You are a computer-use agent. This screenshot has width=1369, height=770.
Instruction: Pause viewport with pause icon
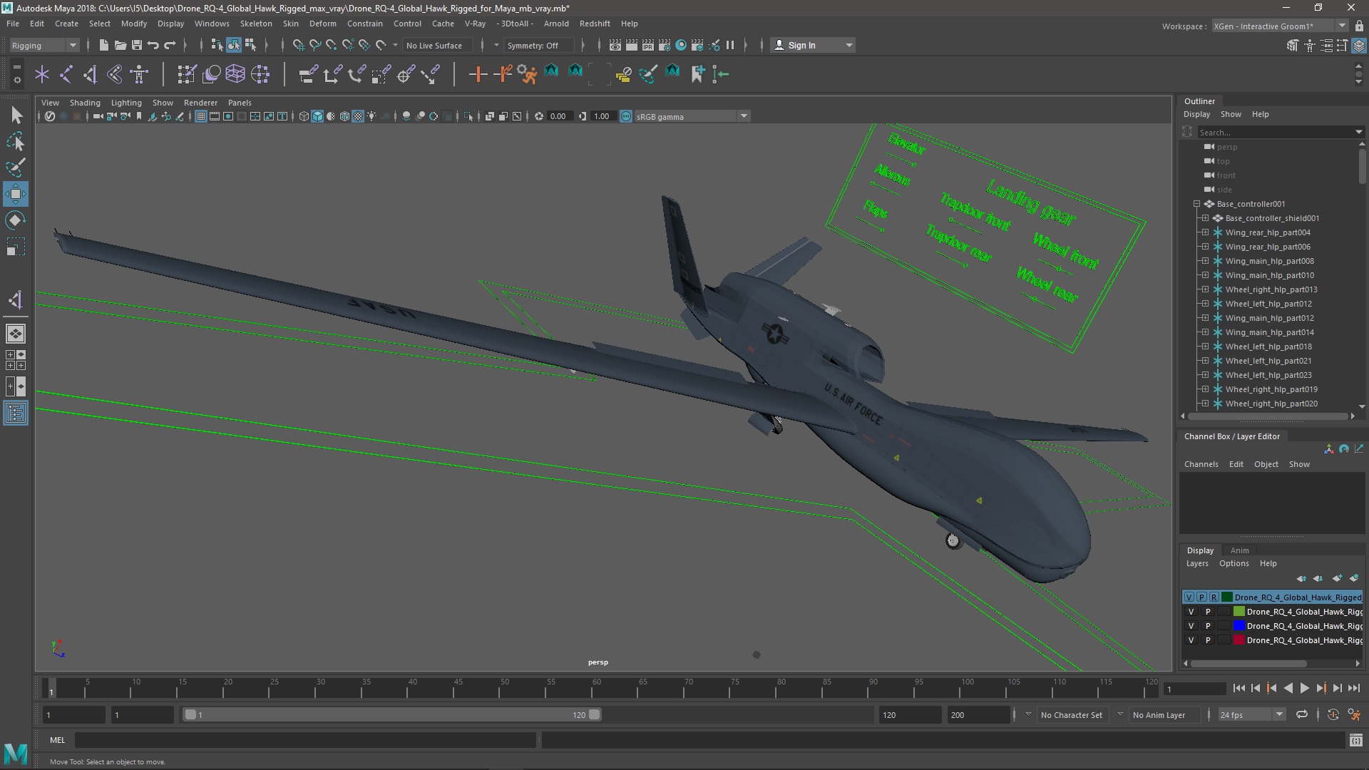click(x=730, y=45)
